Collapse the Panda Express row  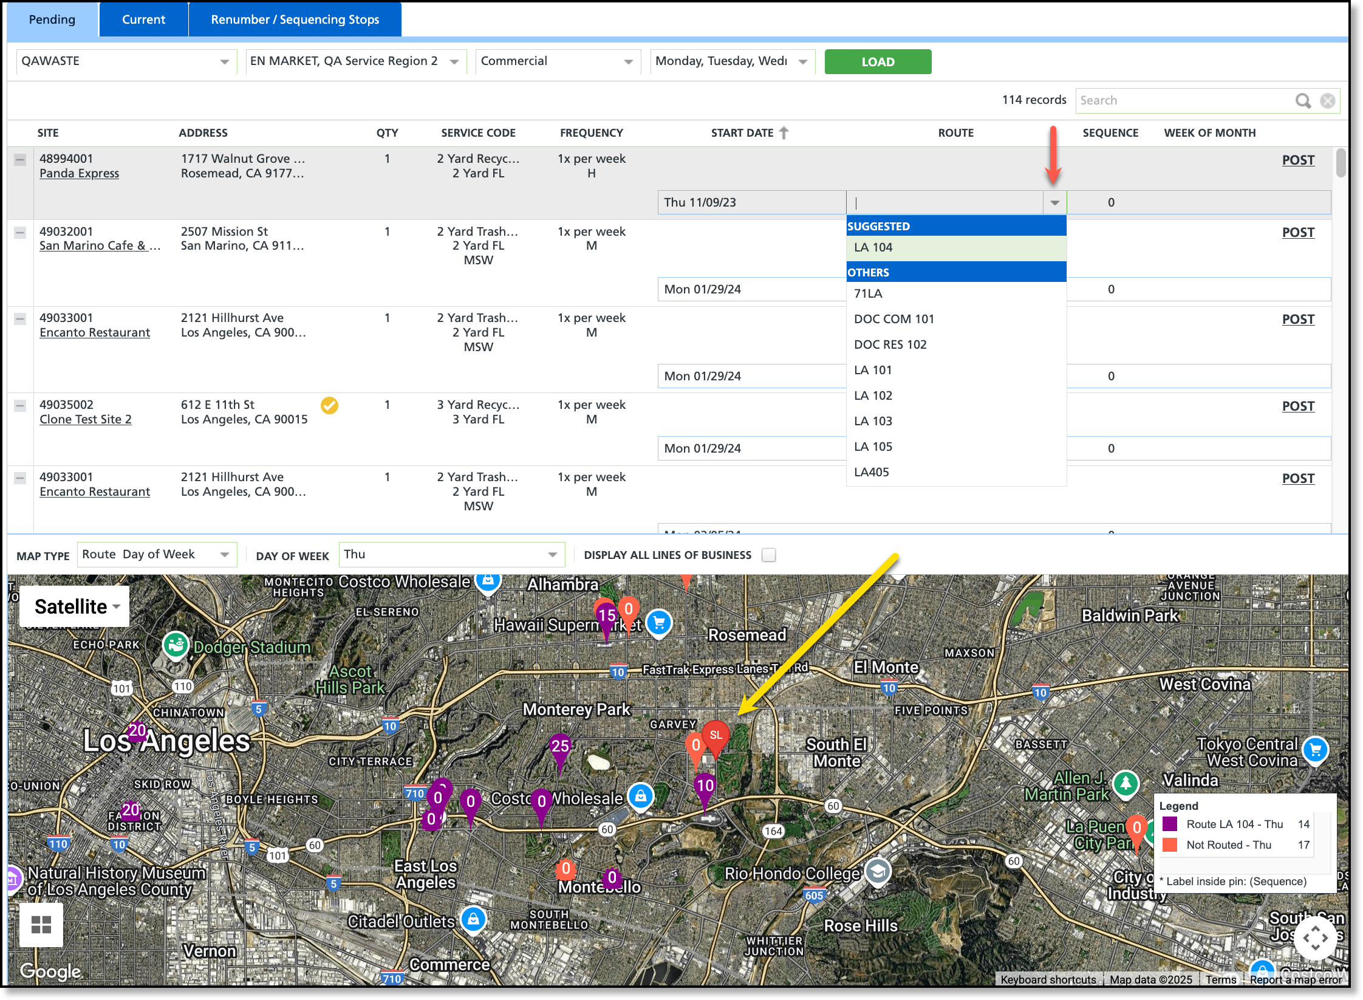click(x=20, y=160)
